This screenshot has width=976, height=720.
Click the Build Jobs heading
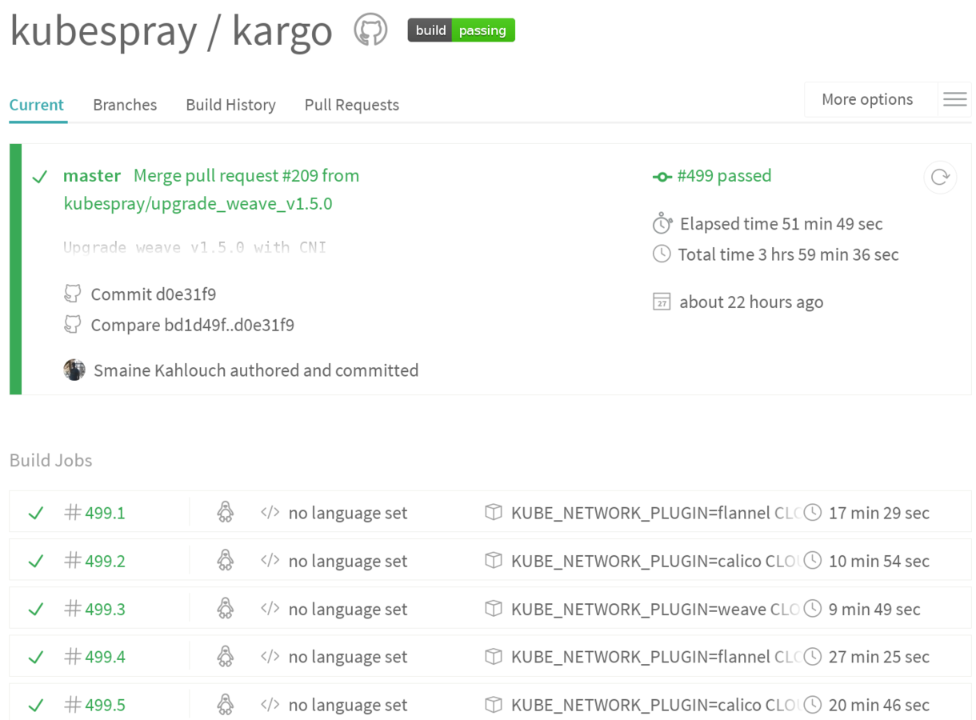click(50, 460)
